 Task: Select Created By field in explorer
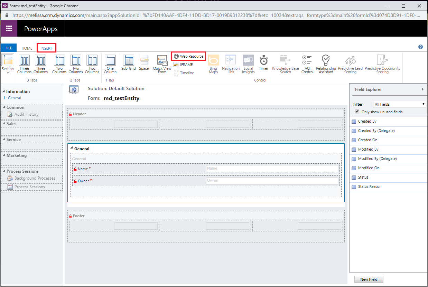click(x=389, y=122)
